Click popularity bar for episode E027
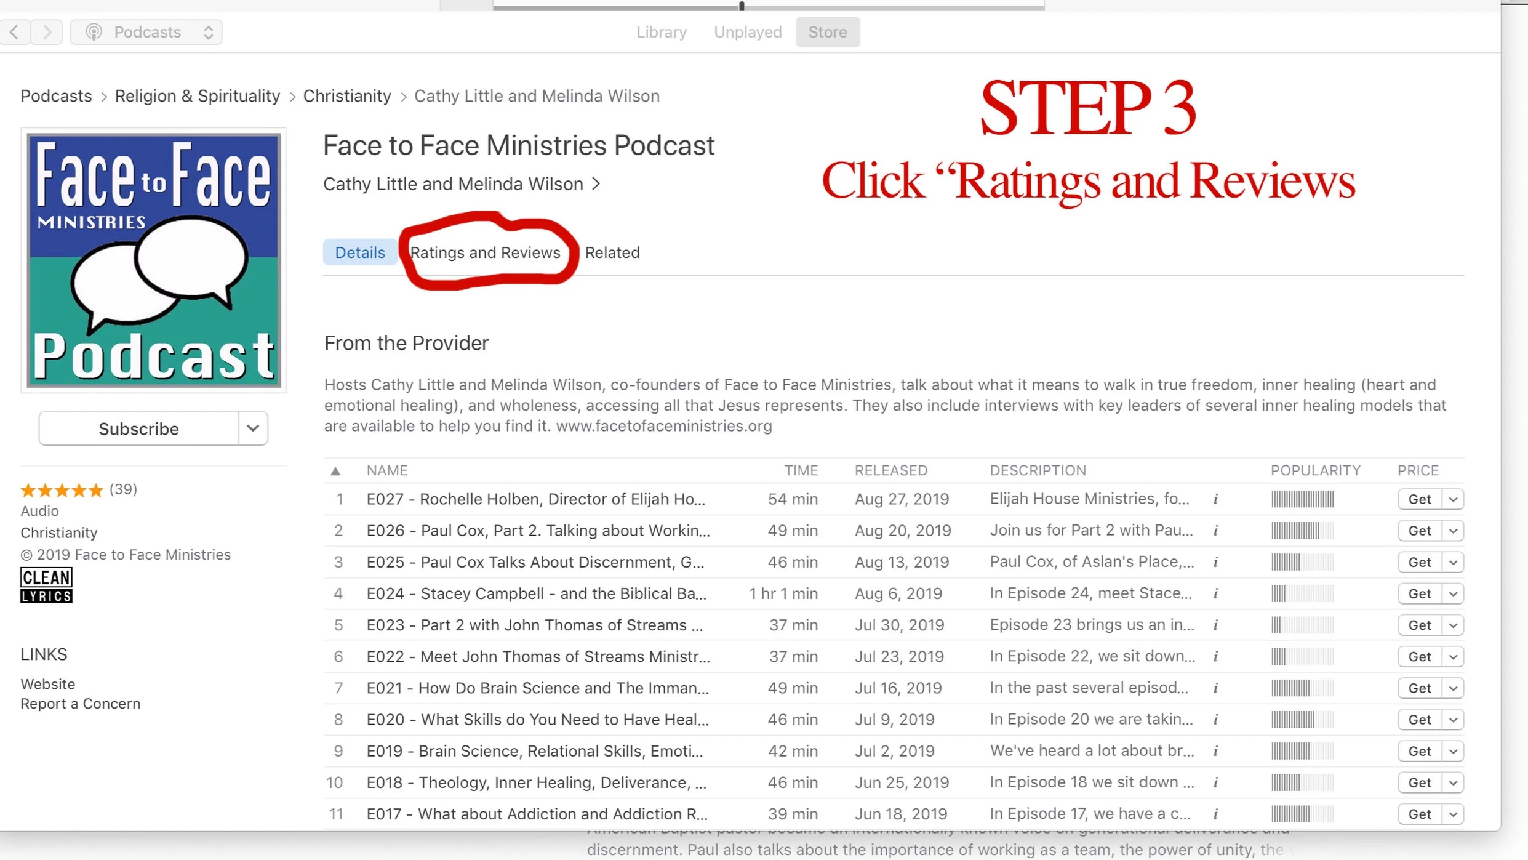Viewport: 1528px width, 860px height. point(1302,499)
